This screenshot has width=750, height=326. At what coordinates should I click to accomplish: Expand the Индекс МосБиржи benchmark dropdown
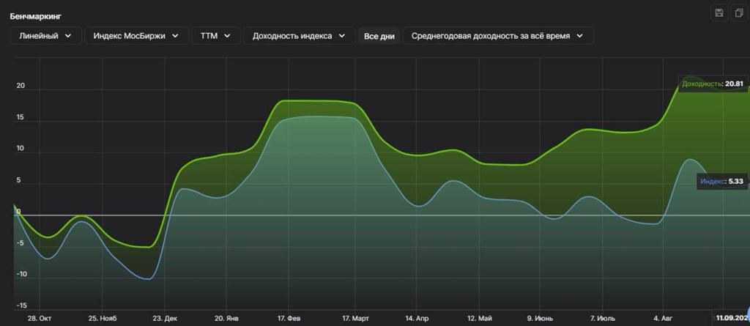(x=136, y=36)
